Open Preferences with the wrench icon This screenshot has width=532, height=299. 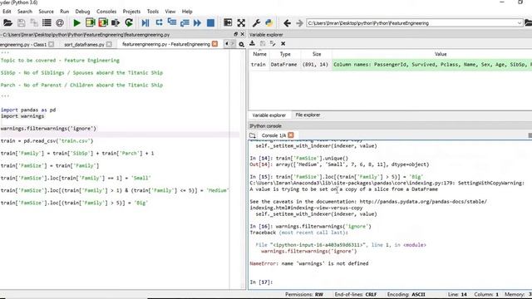256,23
